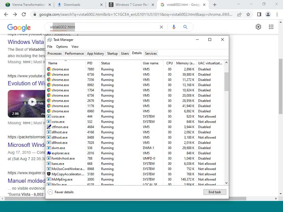Select the fontdrvhost.exe process row

click(135, 158)
